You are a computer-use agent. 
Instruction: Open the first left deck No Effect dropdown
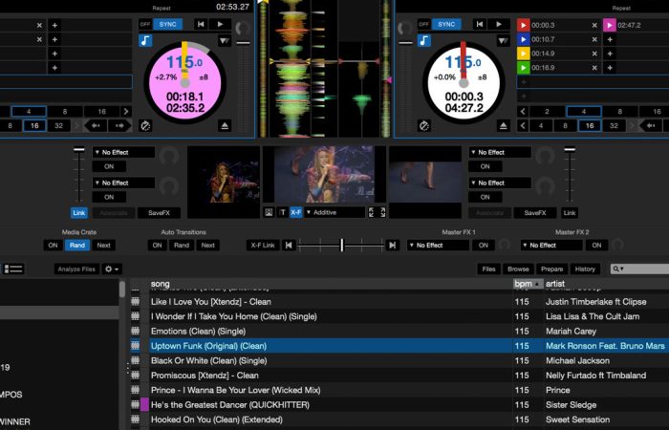click(123, 152)
